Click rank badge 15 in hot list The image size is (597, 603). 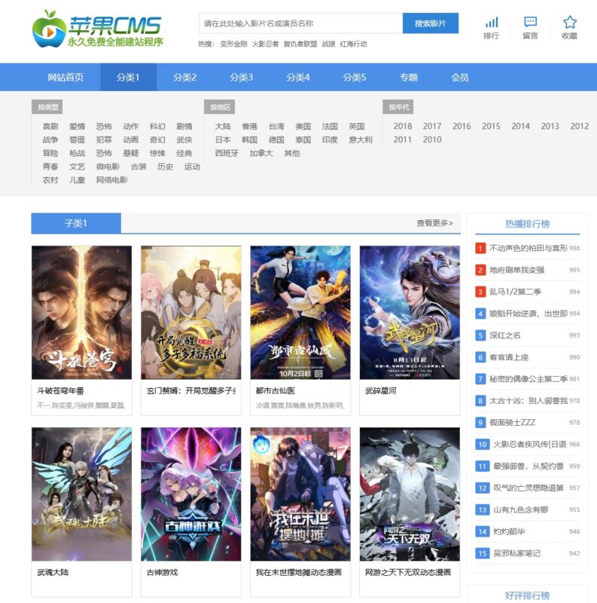point(482,553)
